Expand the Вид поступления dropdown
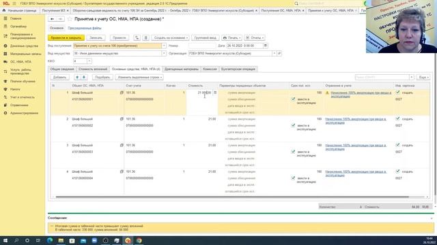 pos(164,46)
